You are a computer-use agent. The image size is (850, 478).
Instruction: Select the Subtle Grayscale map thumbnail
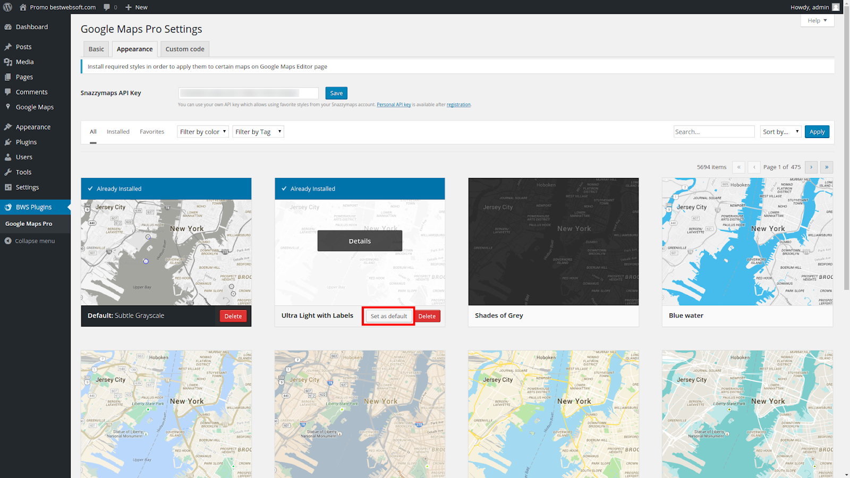pyautogui.click(x=166, y=252)
